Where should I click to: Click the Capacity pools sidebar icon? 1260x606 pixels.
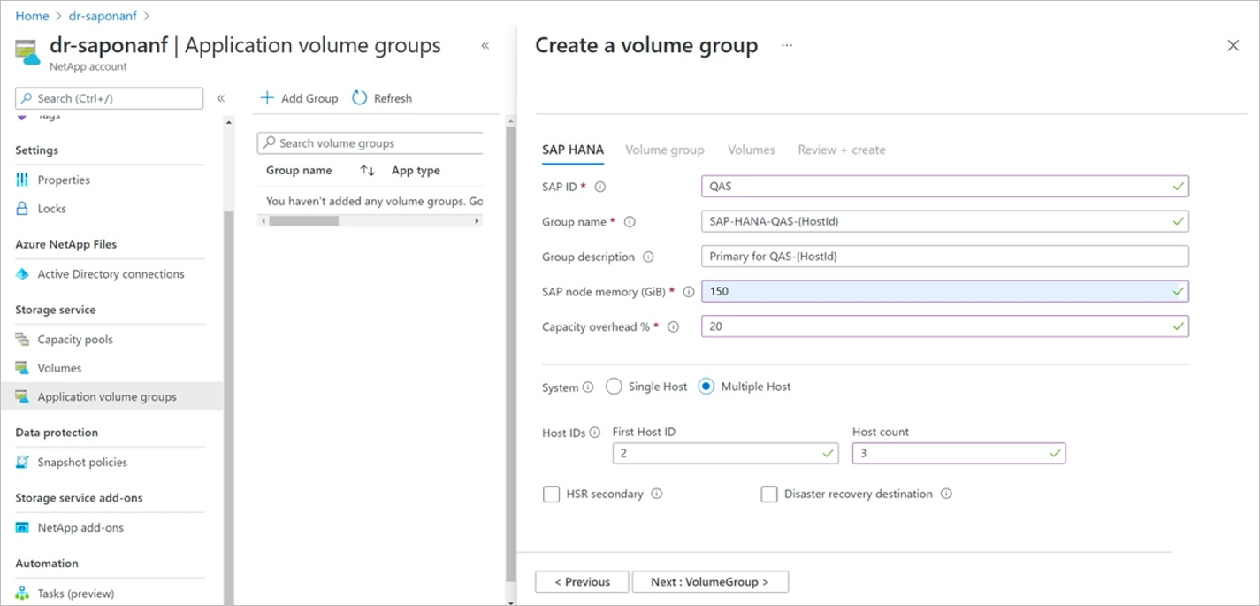click(x=22, y=340)
